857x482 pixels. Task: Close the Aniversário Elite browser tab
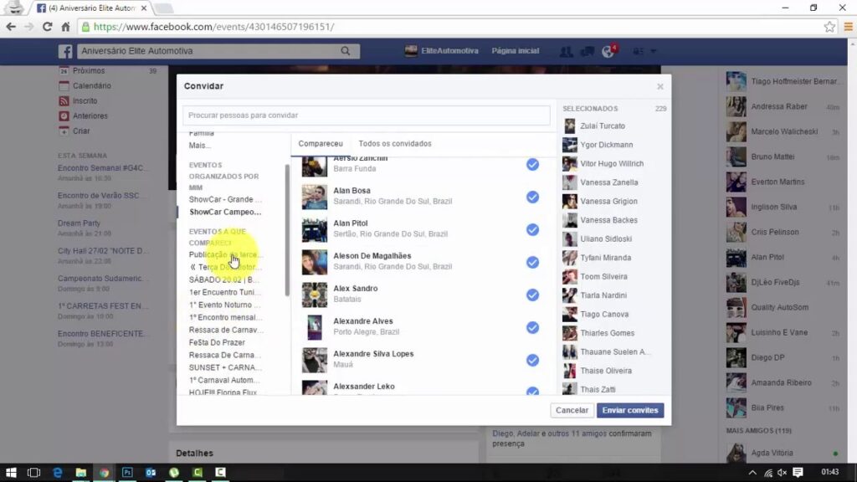[x=144, y=8]
